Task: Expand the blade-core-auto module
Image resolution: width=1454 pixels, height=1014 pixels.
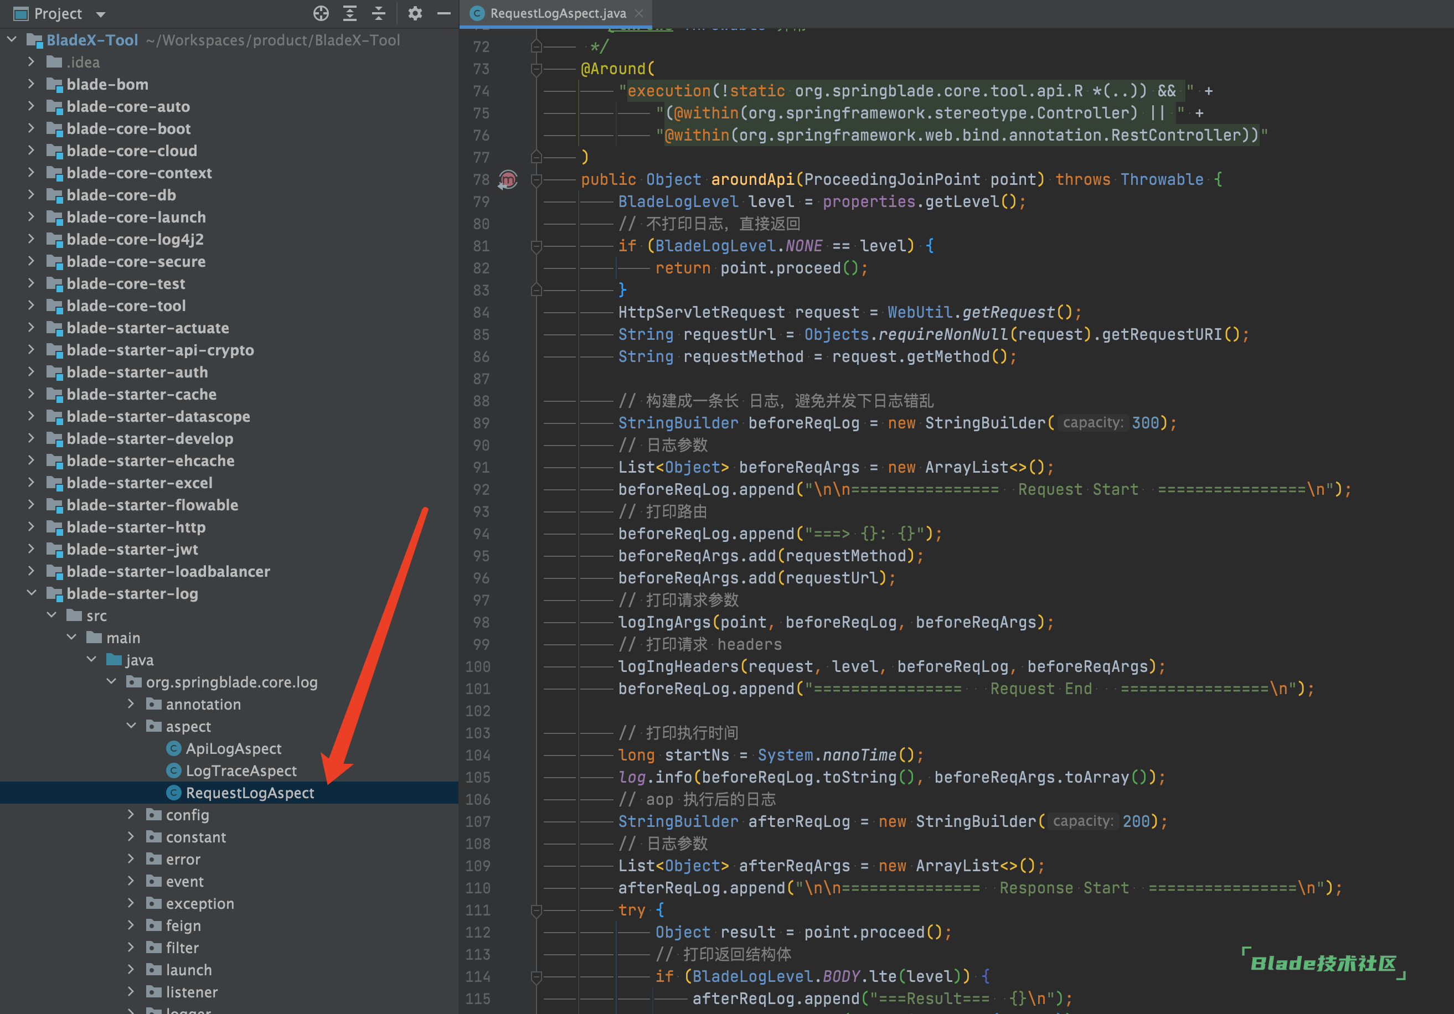Action: click(x=32, y=106)
